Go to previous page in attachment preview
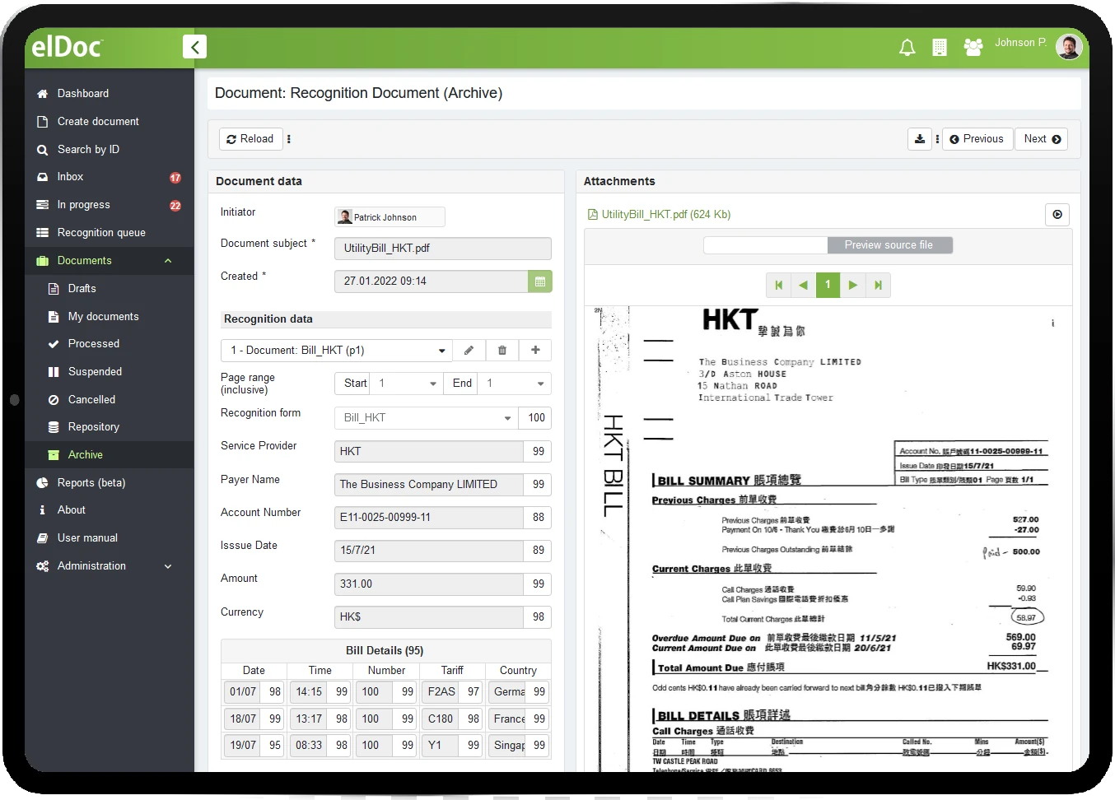The image size is (1115, 800). pos(803,286)
